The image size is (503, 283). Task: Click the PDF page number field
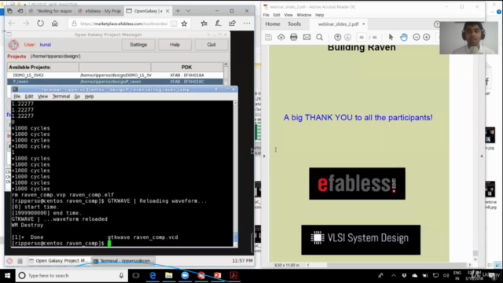(x=362, y=37)
